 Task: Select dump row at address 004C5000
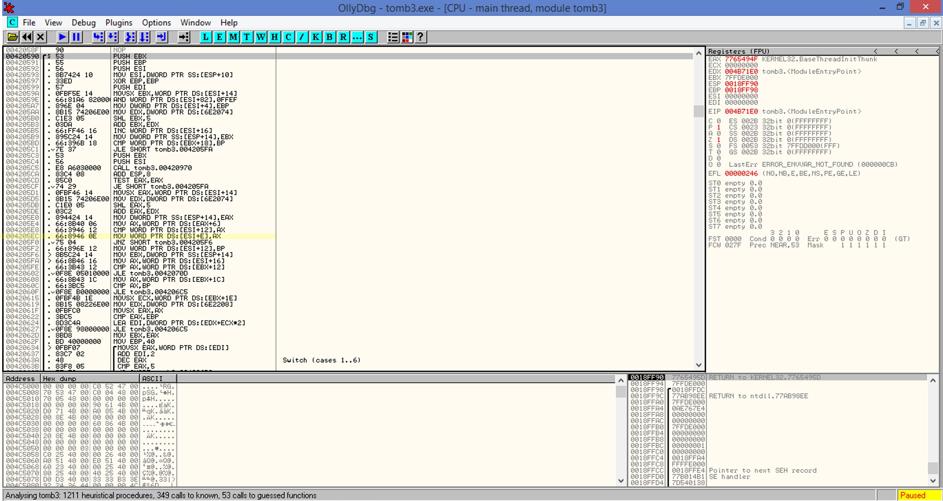click(90, 386)
